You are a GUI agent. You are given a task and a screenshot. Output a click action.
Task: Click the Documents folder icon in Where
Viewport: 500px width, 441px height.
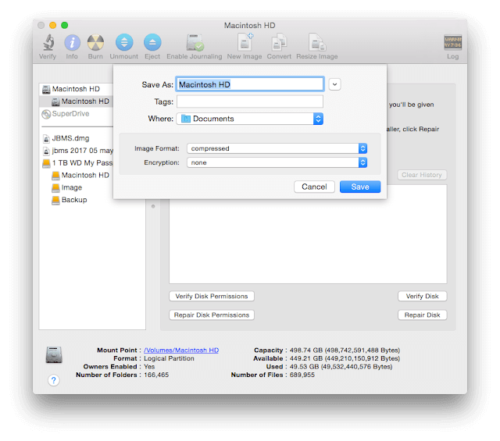186,119
